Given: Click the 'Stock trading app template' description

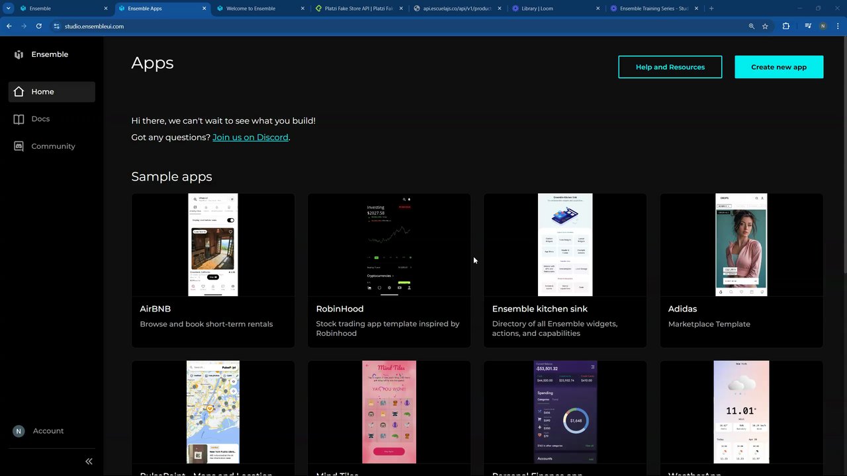Looking at the screenshot, I should point(388,329).
